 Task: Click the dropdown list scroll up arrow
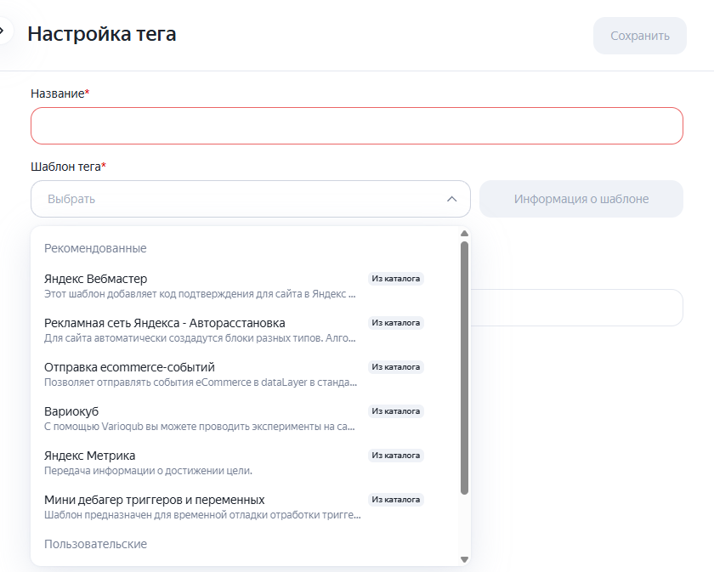[x=464, y=234]
